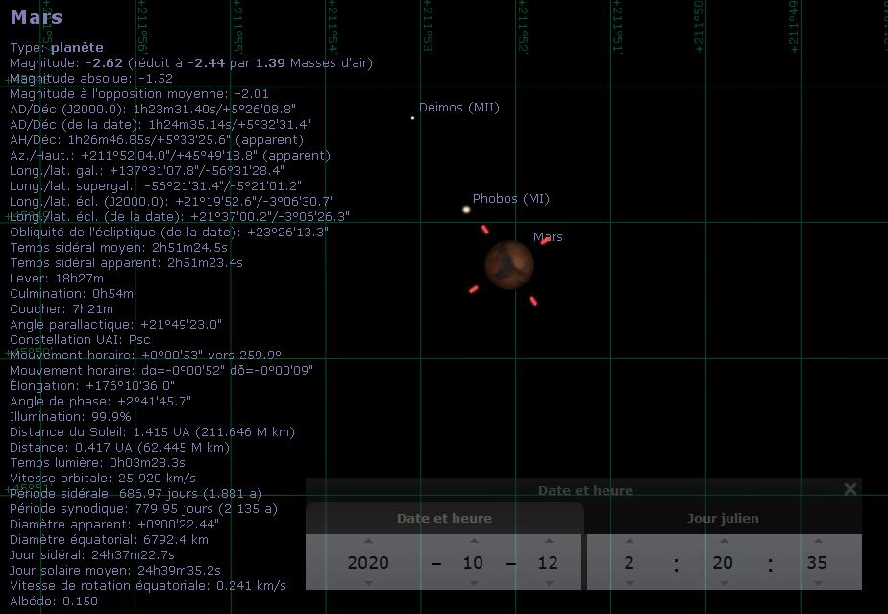Screen dimensions: 888x614
Task: Select the Date et heure tab
Action: [445, 518]
